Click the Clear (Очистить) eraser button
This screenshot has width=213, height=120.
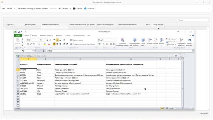click(171, 45)
